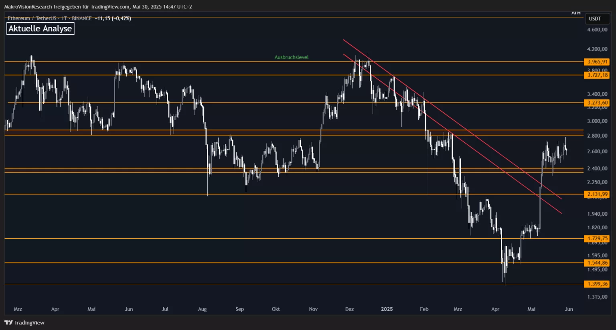The width and height of the screenshot is (616, 330).
Task: Select the Aktuelle Analyse text box
Action: point(40,28)
